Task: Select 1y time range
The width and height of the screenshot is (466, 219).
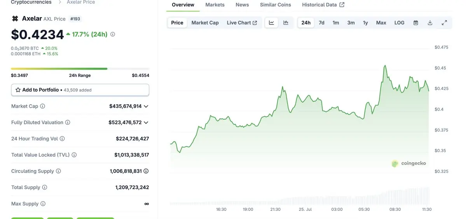Action: click(x=366, y=23)
